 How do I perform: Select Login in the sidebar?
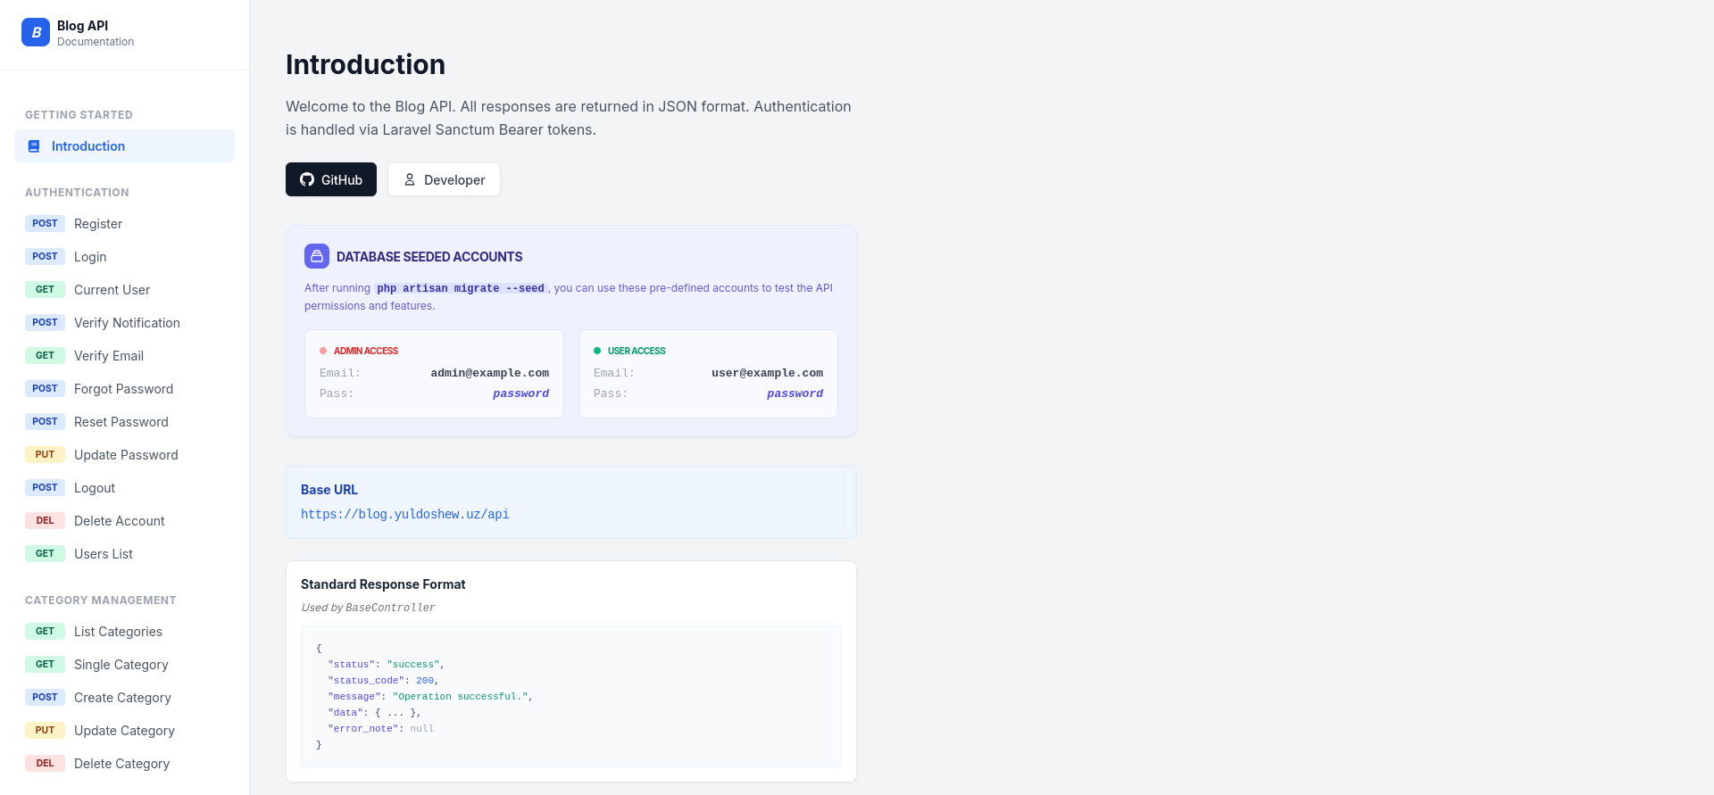pyautogui.click(x=90, y=257)
